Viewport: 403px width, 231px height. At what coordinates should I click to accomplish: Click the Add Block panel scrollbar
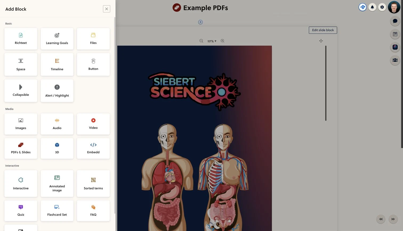pyautogui.click(x=115, y=115)
